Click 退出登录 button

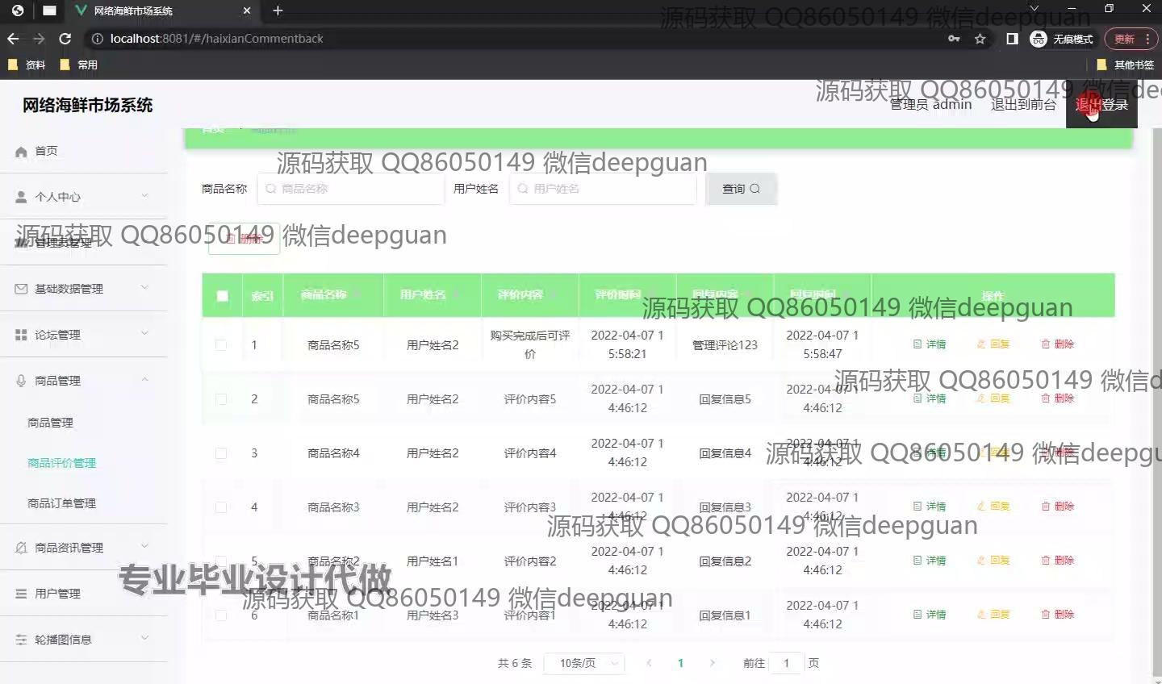[x=1101, y=104]
